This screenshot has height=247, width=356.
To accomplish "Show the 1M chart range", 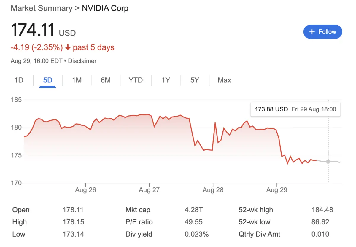I will 77,80.
